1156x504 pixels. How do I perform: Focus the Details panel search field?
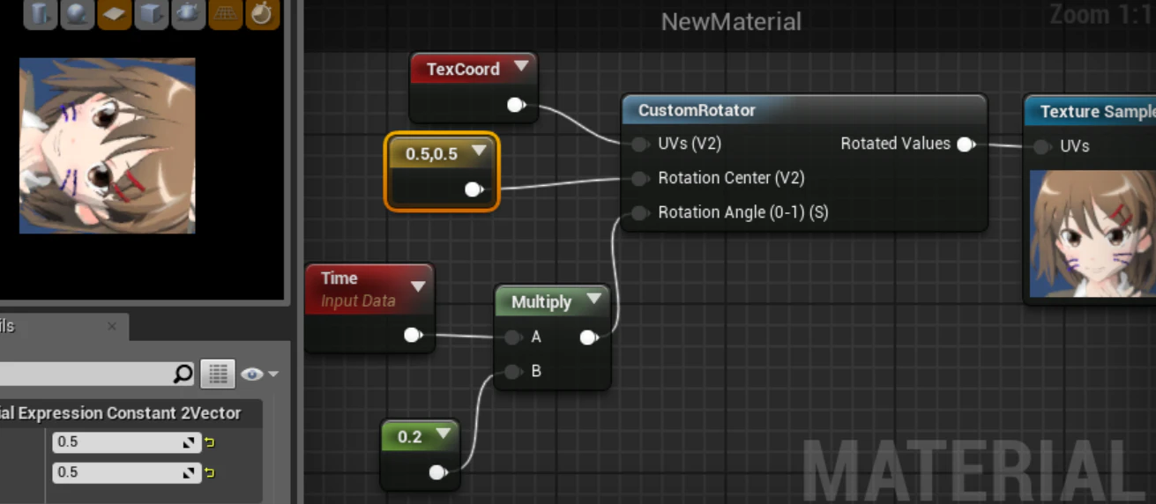96,374
